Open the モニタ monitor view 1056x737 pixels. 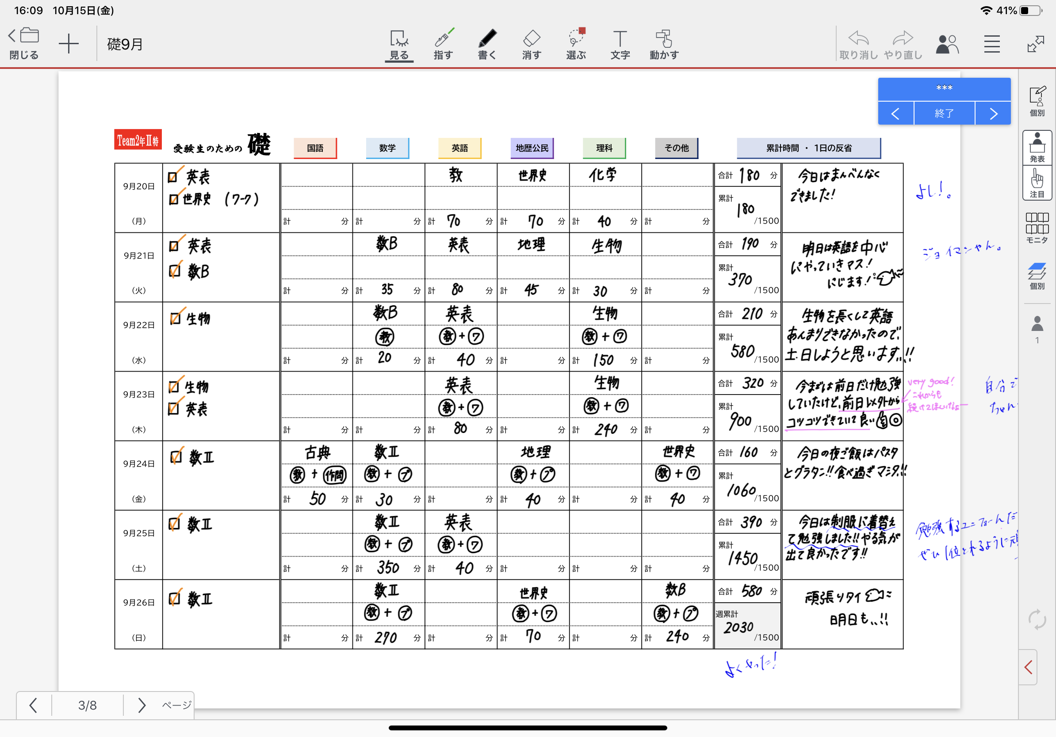coord(1037,228)
